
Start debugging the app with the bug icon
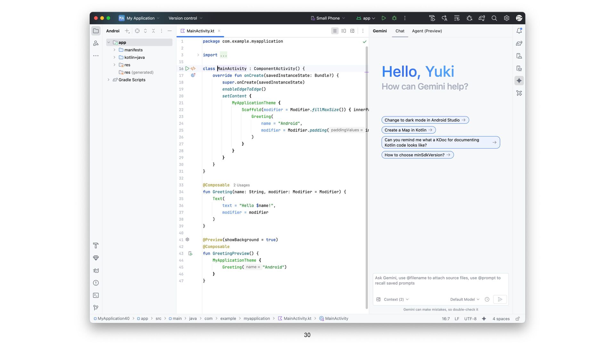coord(394,18)
